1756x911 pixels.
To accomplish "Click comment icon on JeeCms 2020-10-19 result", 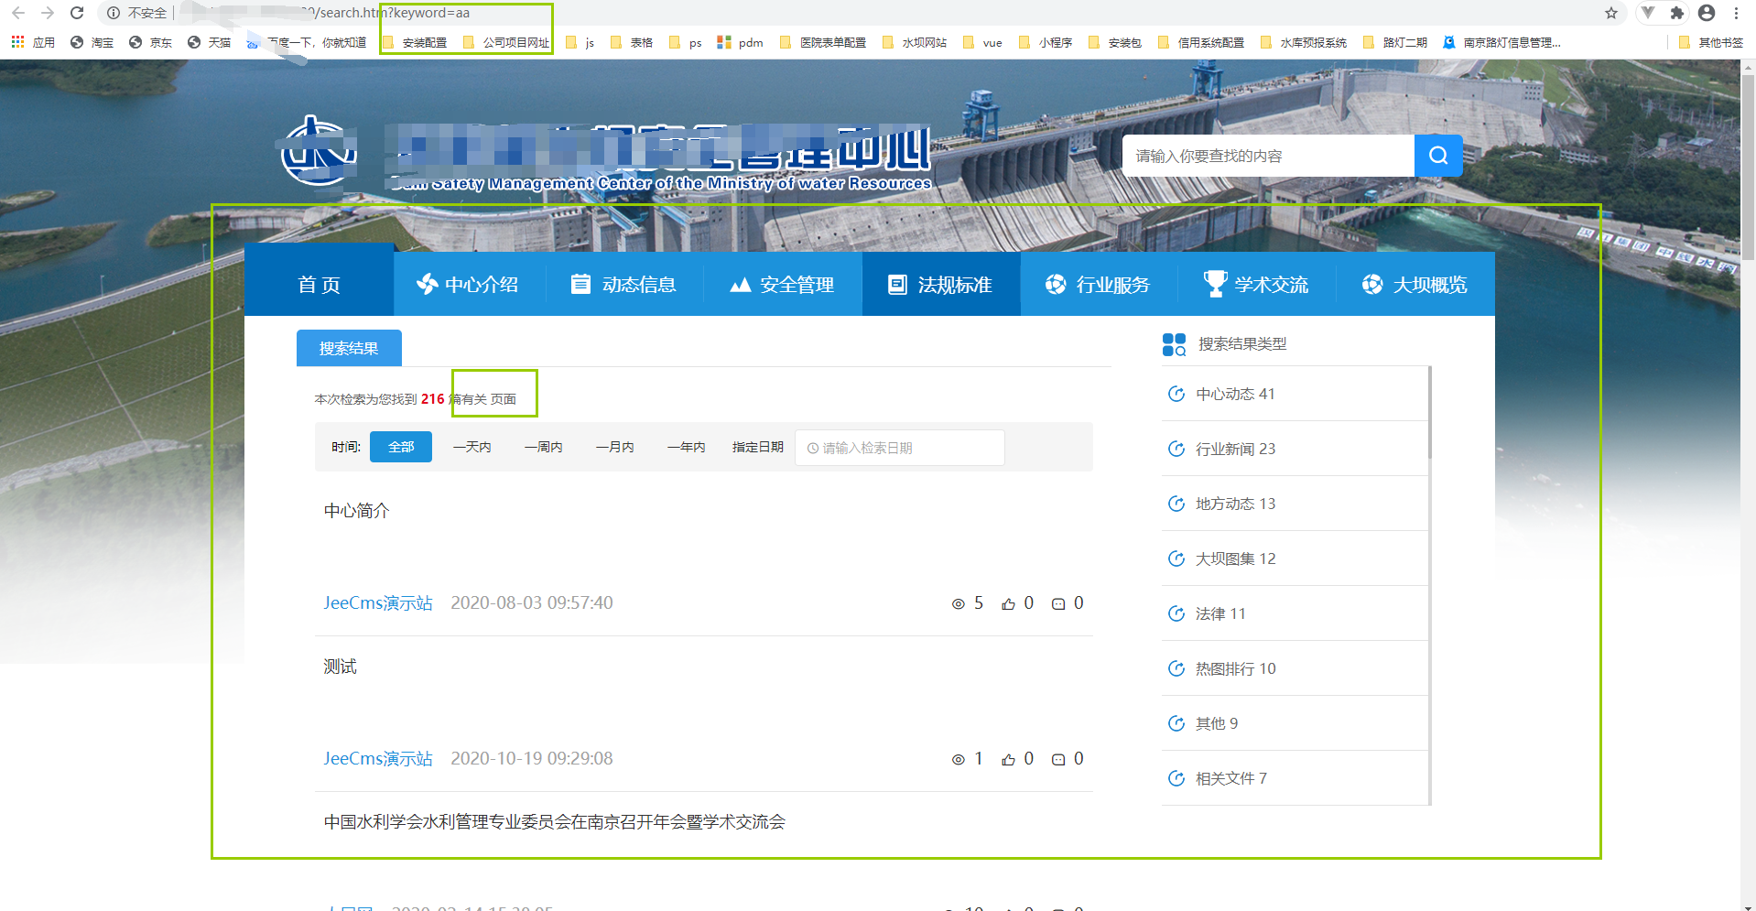I will (1058, 759).
